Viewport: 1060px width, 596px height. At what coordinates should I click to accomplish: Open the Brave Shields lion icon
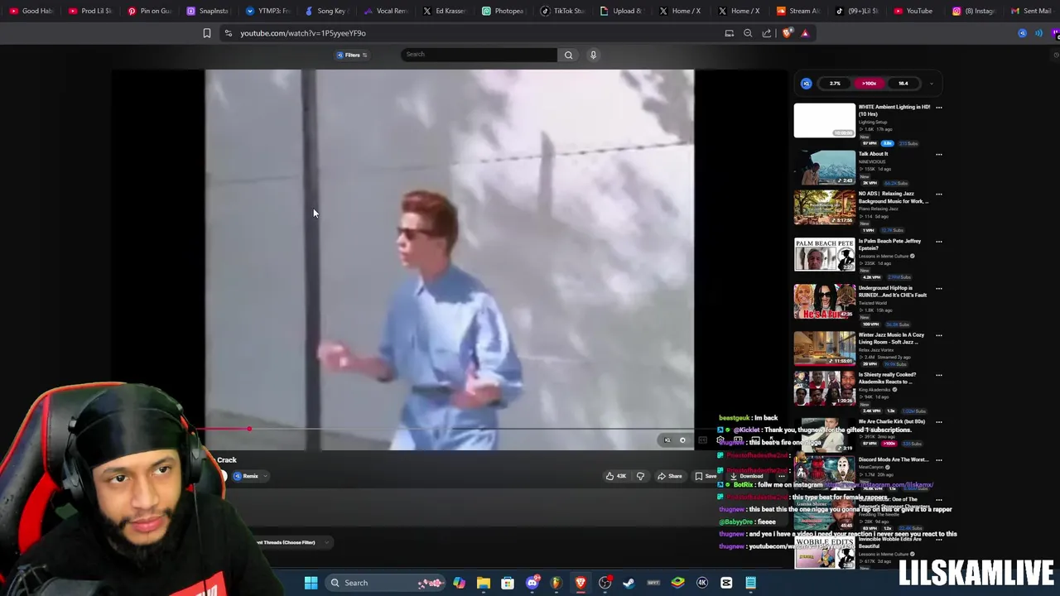click(787, 33)
